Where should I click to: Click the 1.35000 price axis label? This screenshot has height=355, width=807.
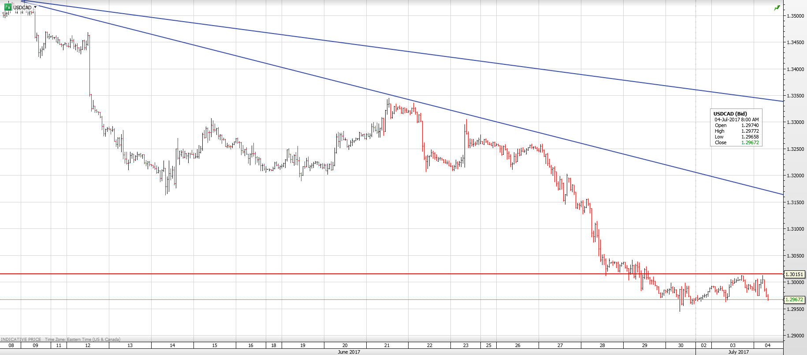pyautogui.click(x=795, y=16)
